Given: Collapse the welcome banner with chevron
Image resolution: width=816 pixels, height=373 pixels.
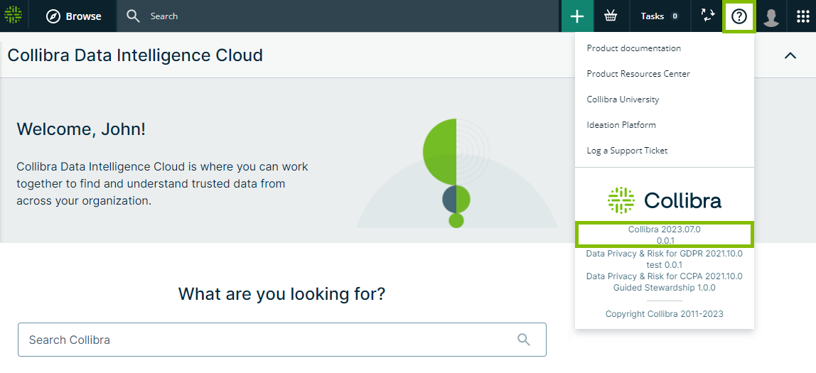Looking at the screenshot, I should click(x=790, y=55).
